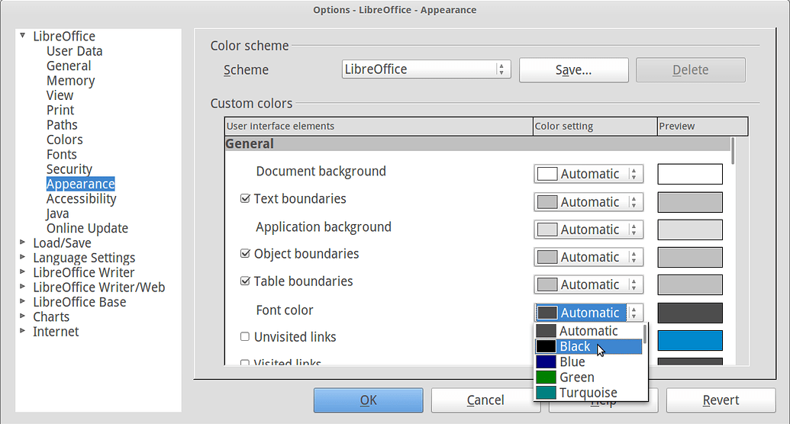
Task: Expand the LibreOffice Base node
Action: (23, 301)
